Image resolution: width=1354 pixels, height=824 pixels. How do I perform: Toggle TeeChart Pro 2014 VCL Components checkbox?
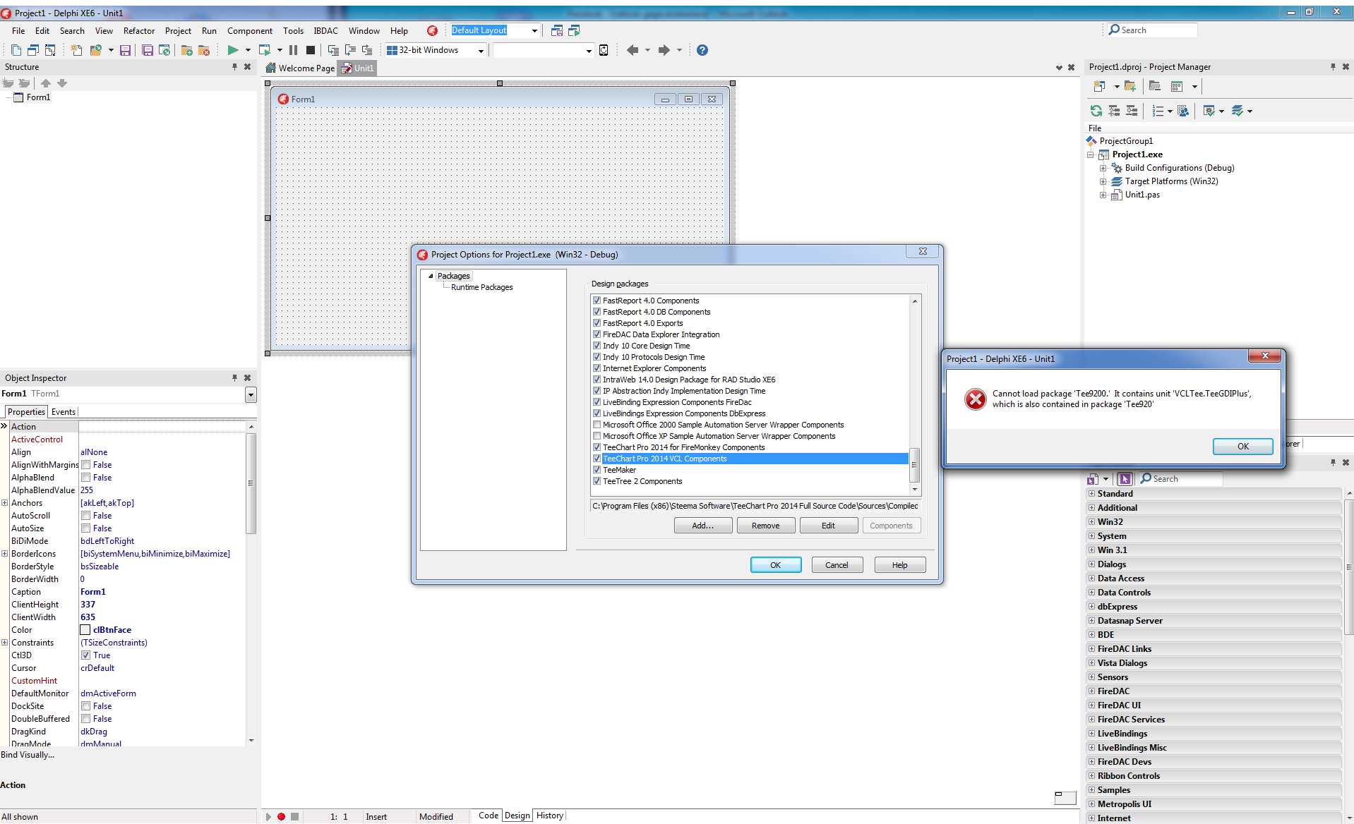(x=597, y=459)
